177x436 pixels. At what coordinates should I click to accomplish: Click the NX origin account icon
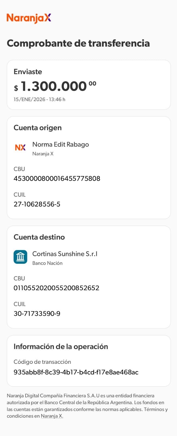[20, 147]
